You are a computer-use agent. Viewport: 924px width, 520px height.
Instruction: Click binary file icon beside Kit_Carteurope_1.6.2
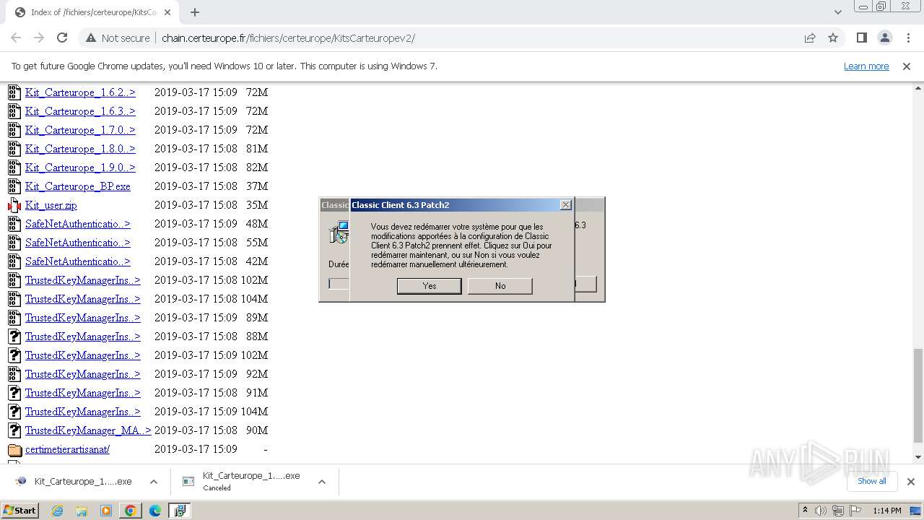(14, 92)
